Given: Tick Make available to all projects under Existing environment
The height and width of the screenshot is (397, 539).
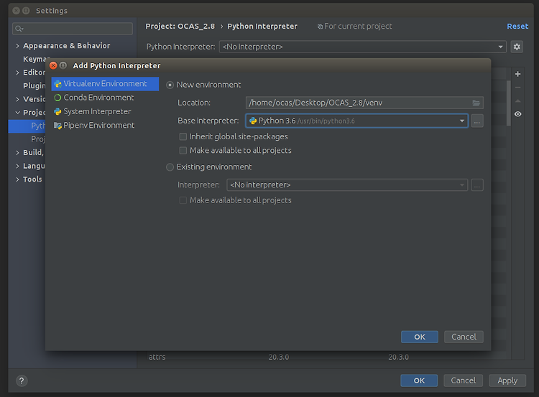Looking at the screenshot, I should (183, 200).
